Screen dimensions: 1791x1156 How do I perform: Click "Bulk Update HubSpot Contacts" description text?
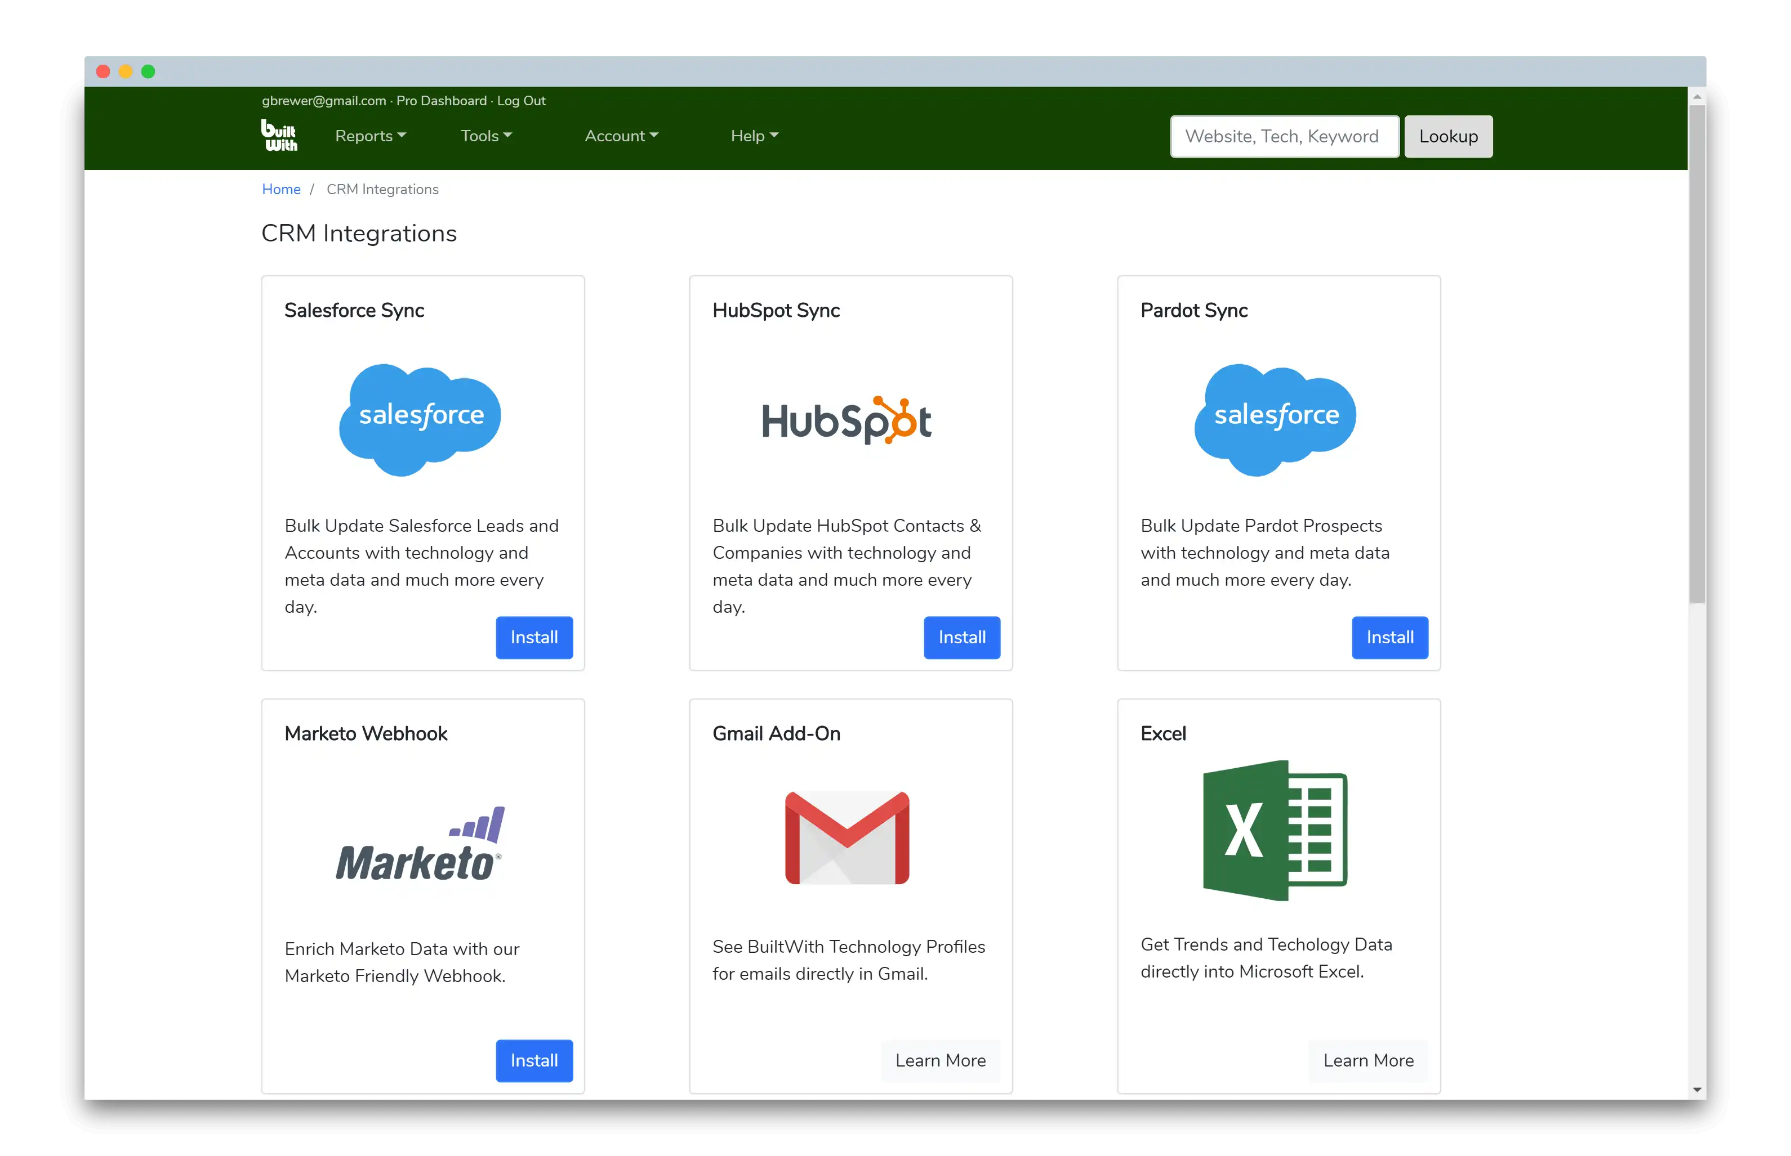[x=847, y=566]
